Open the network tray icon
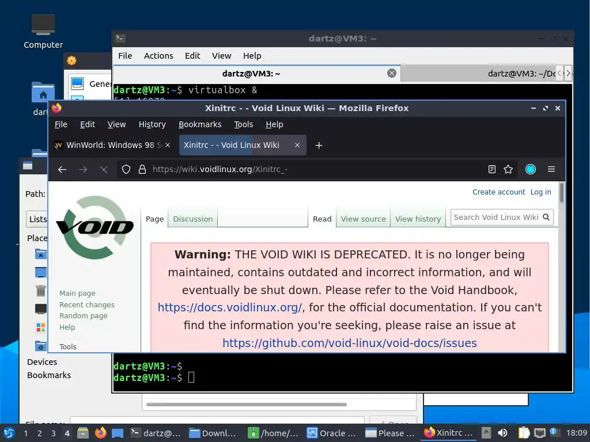Screen dimensions: 590x442 [539, 433]
